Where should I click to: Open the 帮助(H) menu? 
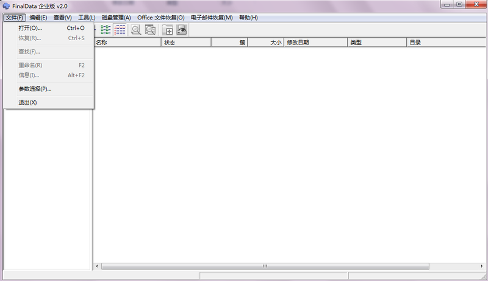pyautogui.click(x=248, y=18)
